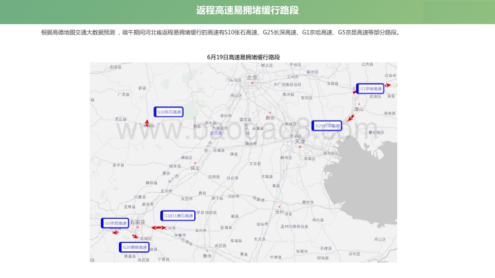Screen dimensions: 495x278
Task: Click red arrow southwest of 唐山
Action: click(x=350, y=119)
